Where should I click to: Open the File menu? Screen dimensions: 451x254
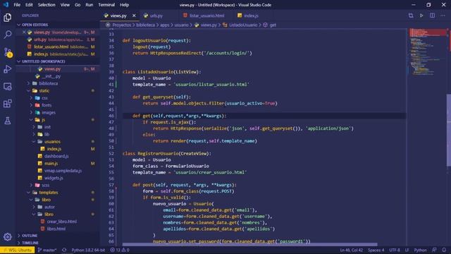coord(17,5)
